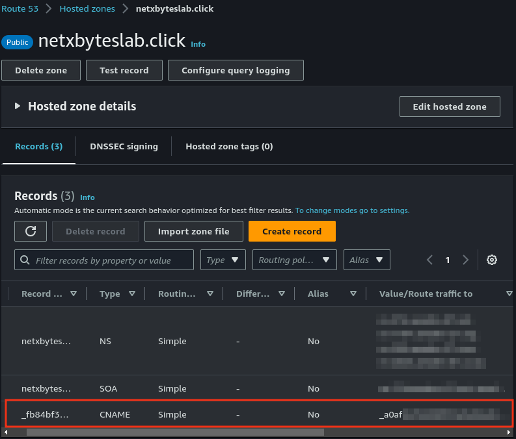
Task: Go to previous page of records
Action: [430, 260]
